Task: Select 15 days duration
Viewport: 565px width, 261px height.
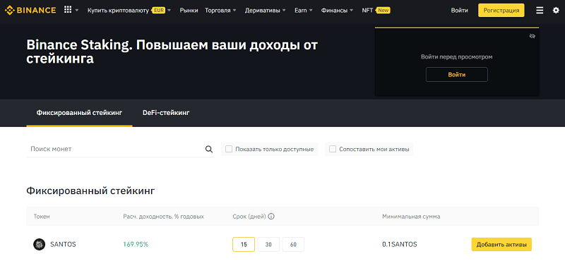Action: point(244,245)
